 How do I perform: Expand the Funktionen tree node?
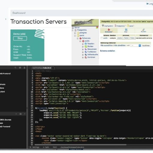[83, 52]
